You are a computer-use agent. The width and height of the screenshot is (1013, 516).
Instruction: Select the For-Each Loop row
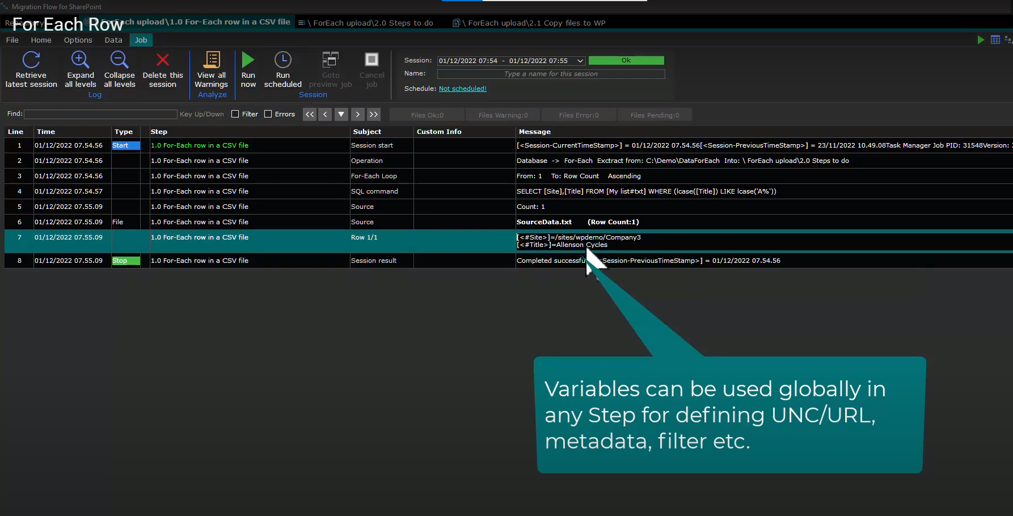509,176
